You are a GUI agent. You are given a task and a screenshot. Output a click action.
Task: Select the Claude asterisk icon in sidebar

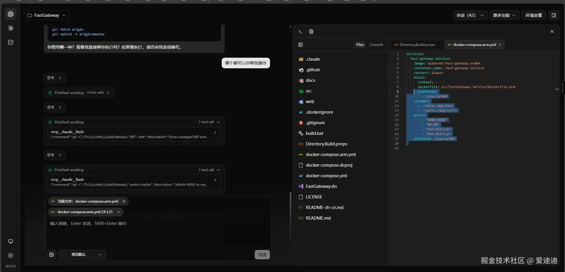[11, 28]
